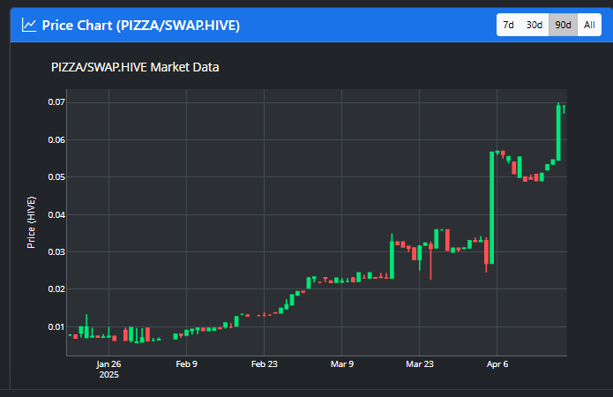
Task: Click the tall green candle reaching 0.07
Action: tap(558, 132)
